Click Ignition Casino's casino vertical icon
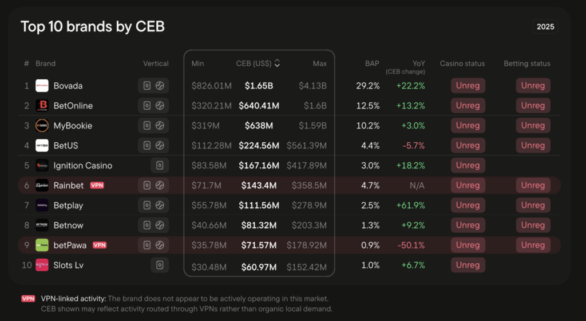Image resolution: width=586 pixels, height=321 pixels. (x=160, y=166)
